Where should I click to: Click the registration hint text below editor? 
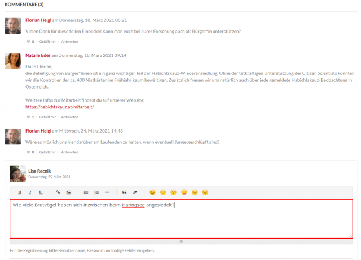pos(82,250)
